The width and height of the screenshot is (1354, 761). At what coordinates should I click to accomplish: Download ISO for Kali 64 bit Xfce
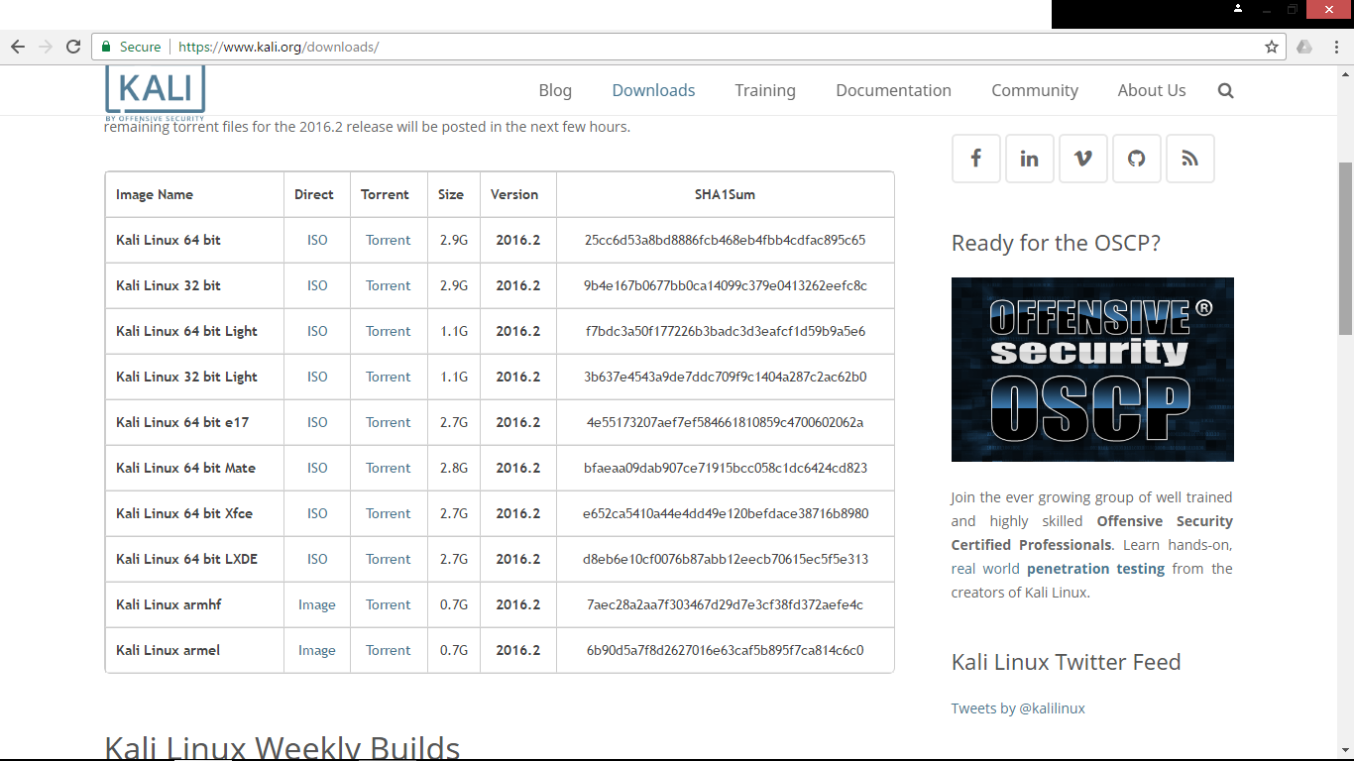pyautogui.click(x=317, y=513)
